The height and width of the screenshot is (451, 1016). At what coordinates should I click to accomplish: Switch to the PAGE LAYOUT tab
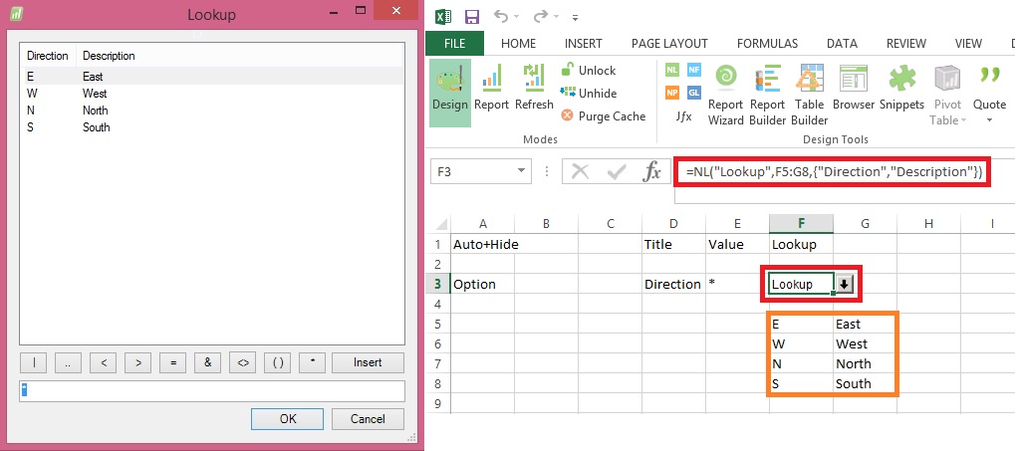[x=669, y=43]
